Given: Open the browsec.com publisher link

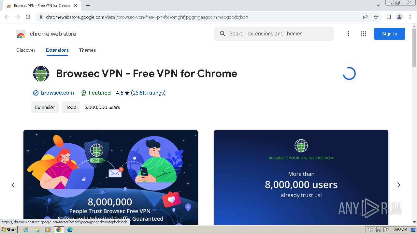Looking at the screenshot, I should pyautogui.click(x=57, y=93).
